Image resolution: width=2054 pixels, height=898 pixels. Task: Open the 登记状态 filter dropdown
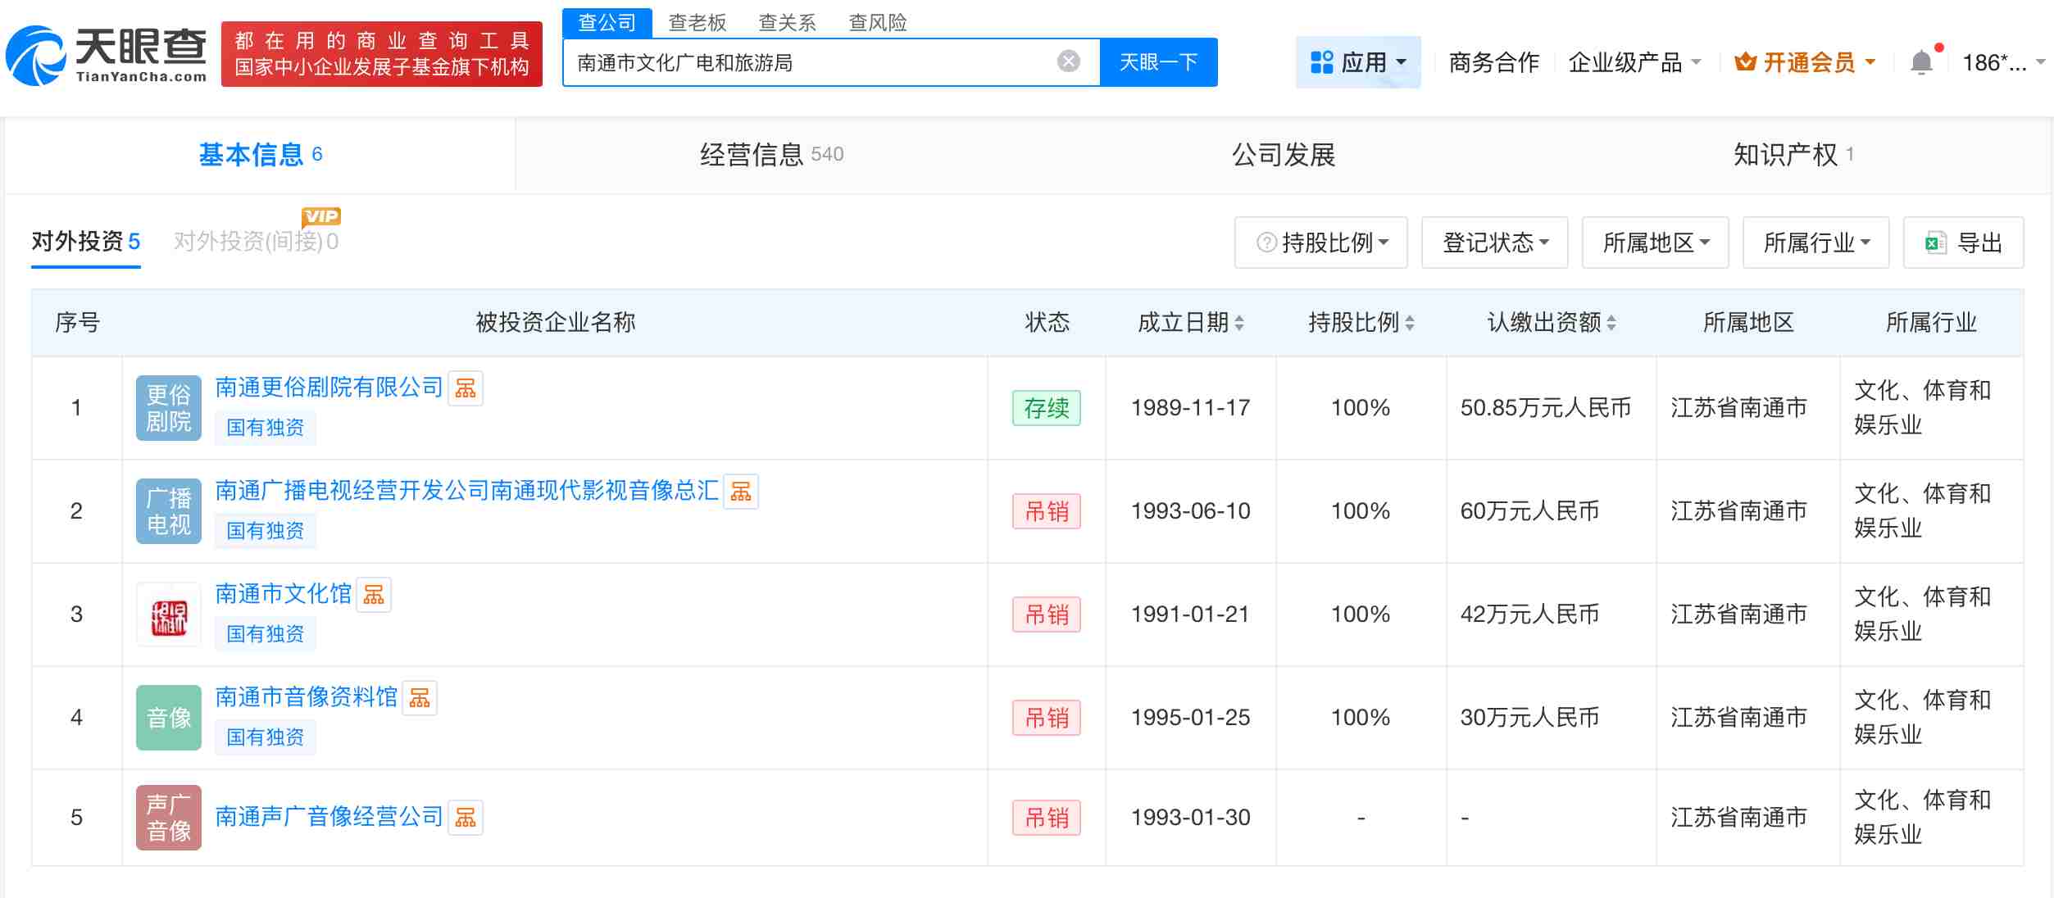[1493, 243]
